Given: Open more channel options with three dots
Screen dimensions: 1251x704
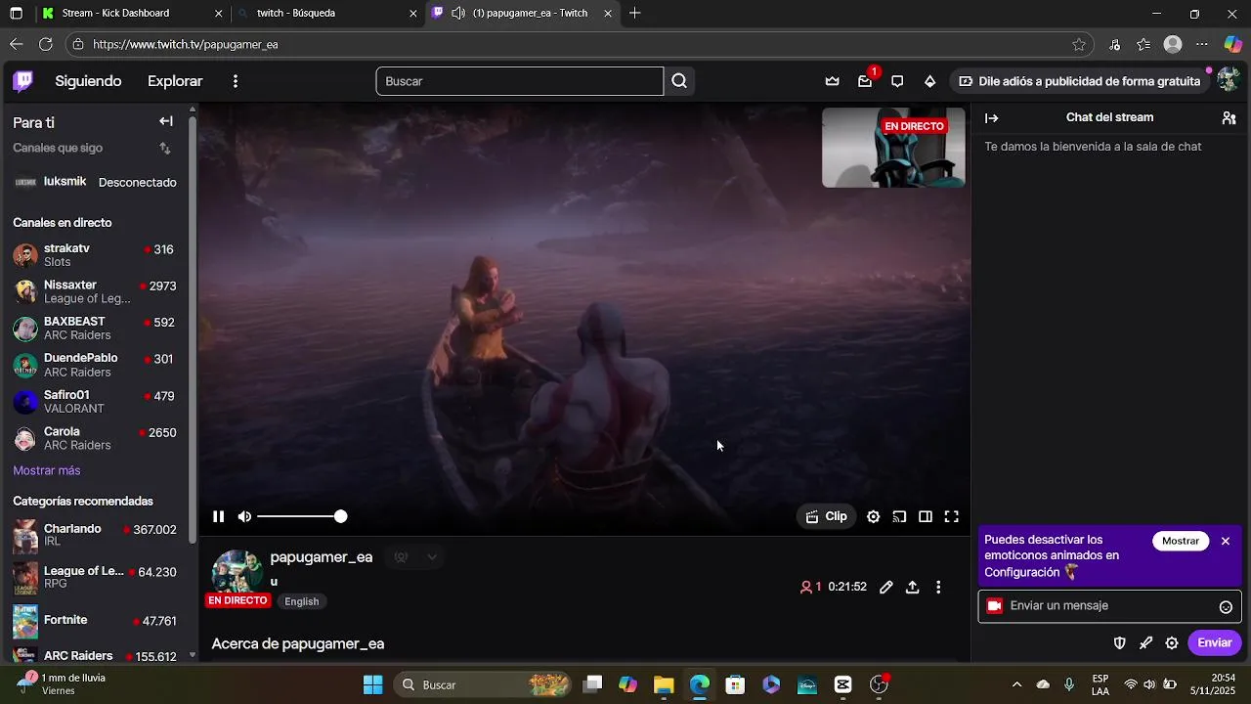Looking at the screenshot, I should click(938, 588).
